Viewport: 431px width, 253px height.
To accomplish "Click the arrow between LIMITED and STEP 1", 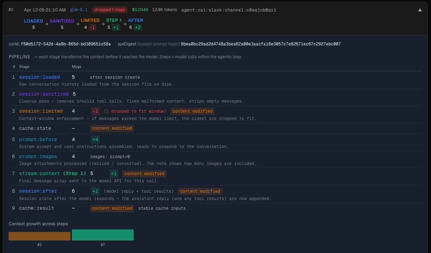I will tap(103, 24).
